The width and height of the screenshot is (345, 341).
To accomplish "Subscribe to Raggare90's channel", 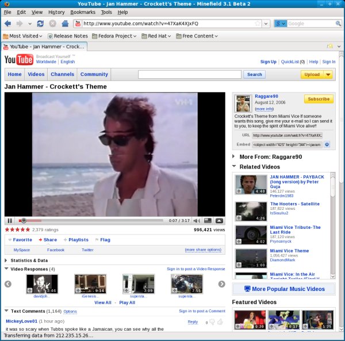I will [x=318, y=99].
